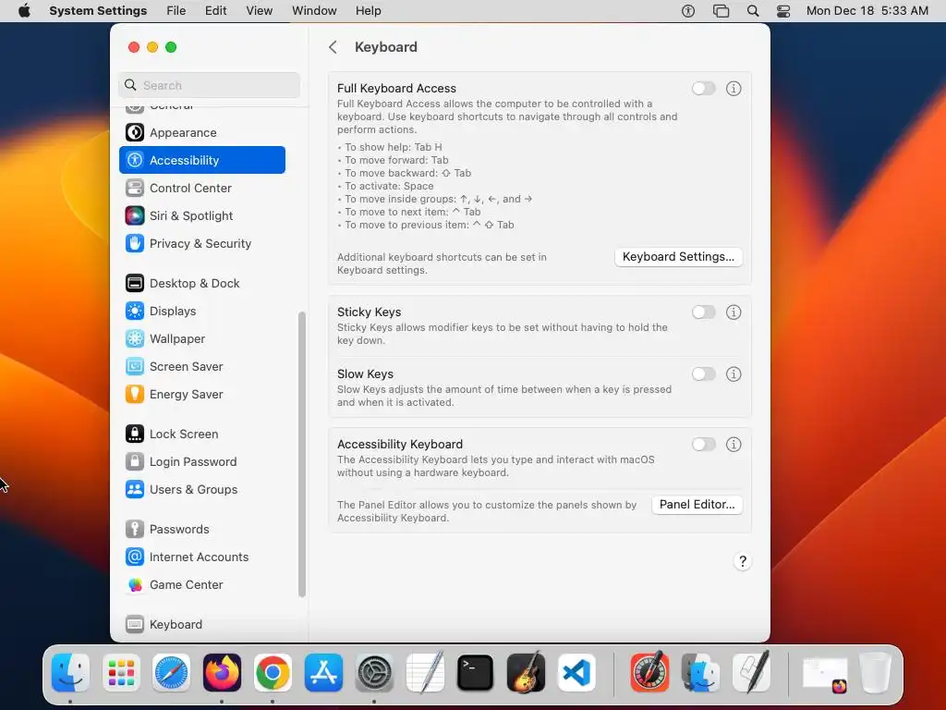The width and height of the screenshot is (946, 710).
Task: Open the View menu
Action: coord(259,11)
